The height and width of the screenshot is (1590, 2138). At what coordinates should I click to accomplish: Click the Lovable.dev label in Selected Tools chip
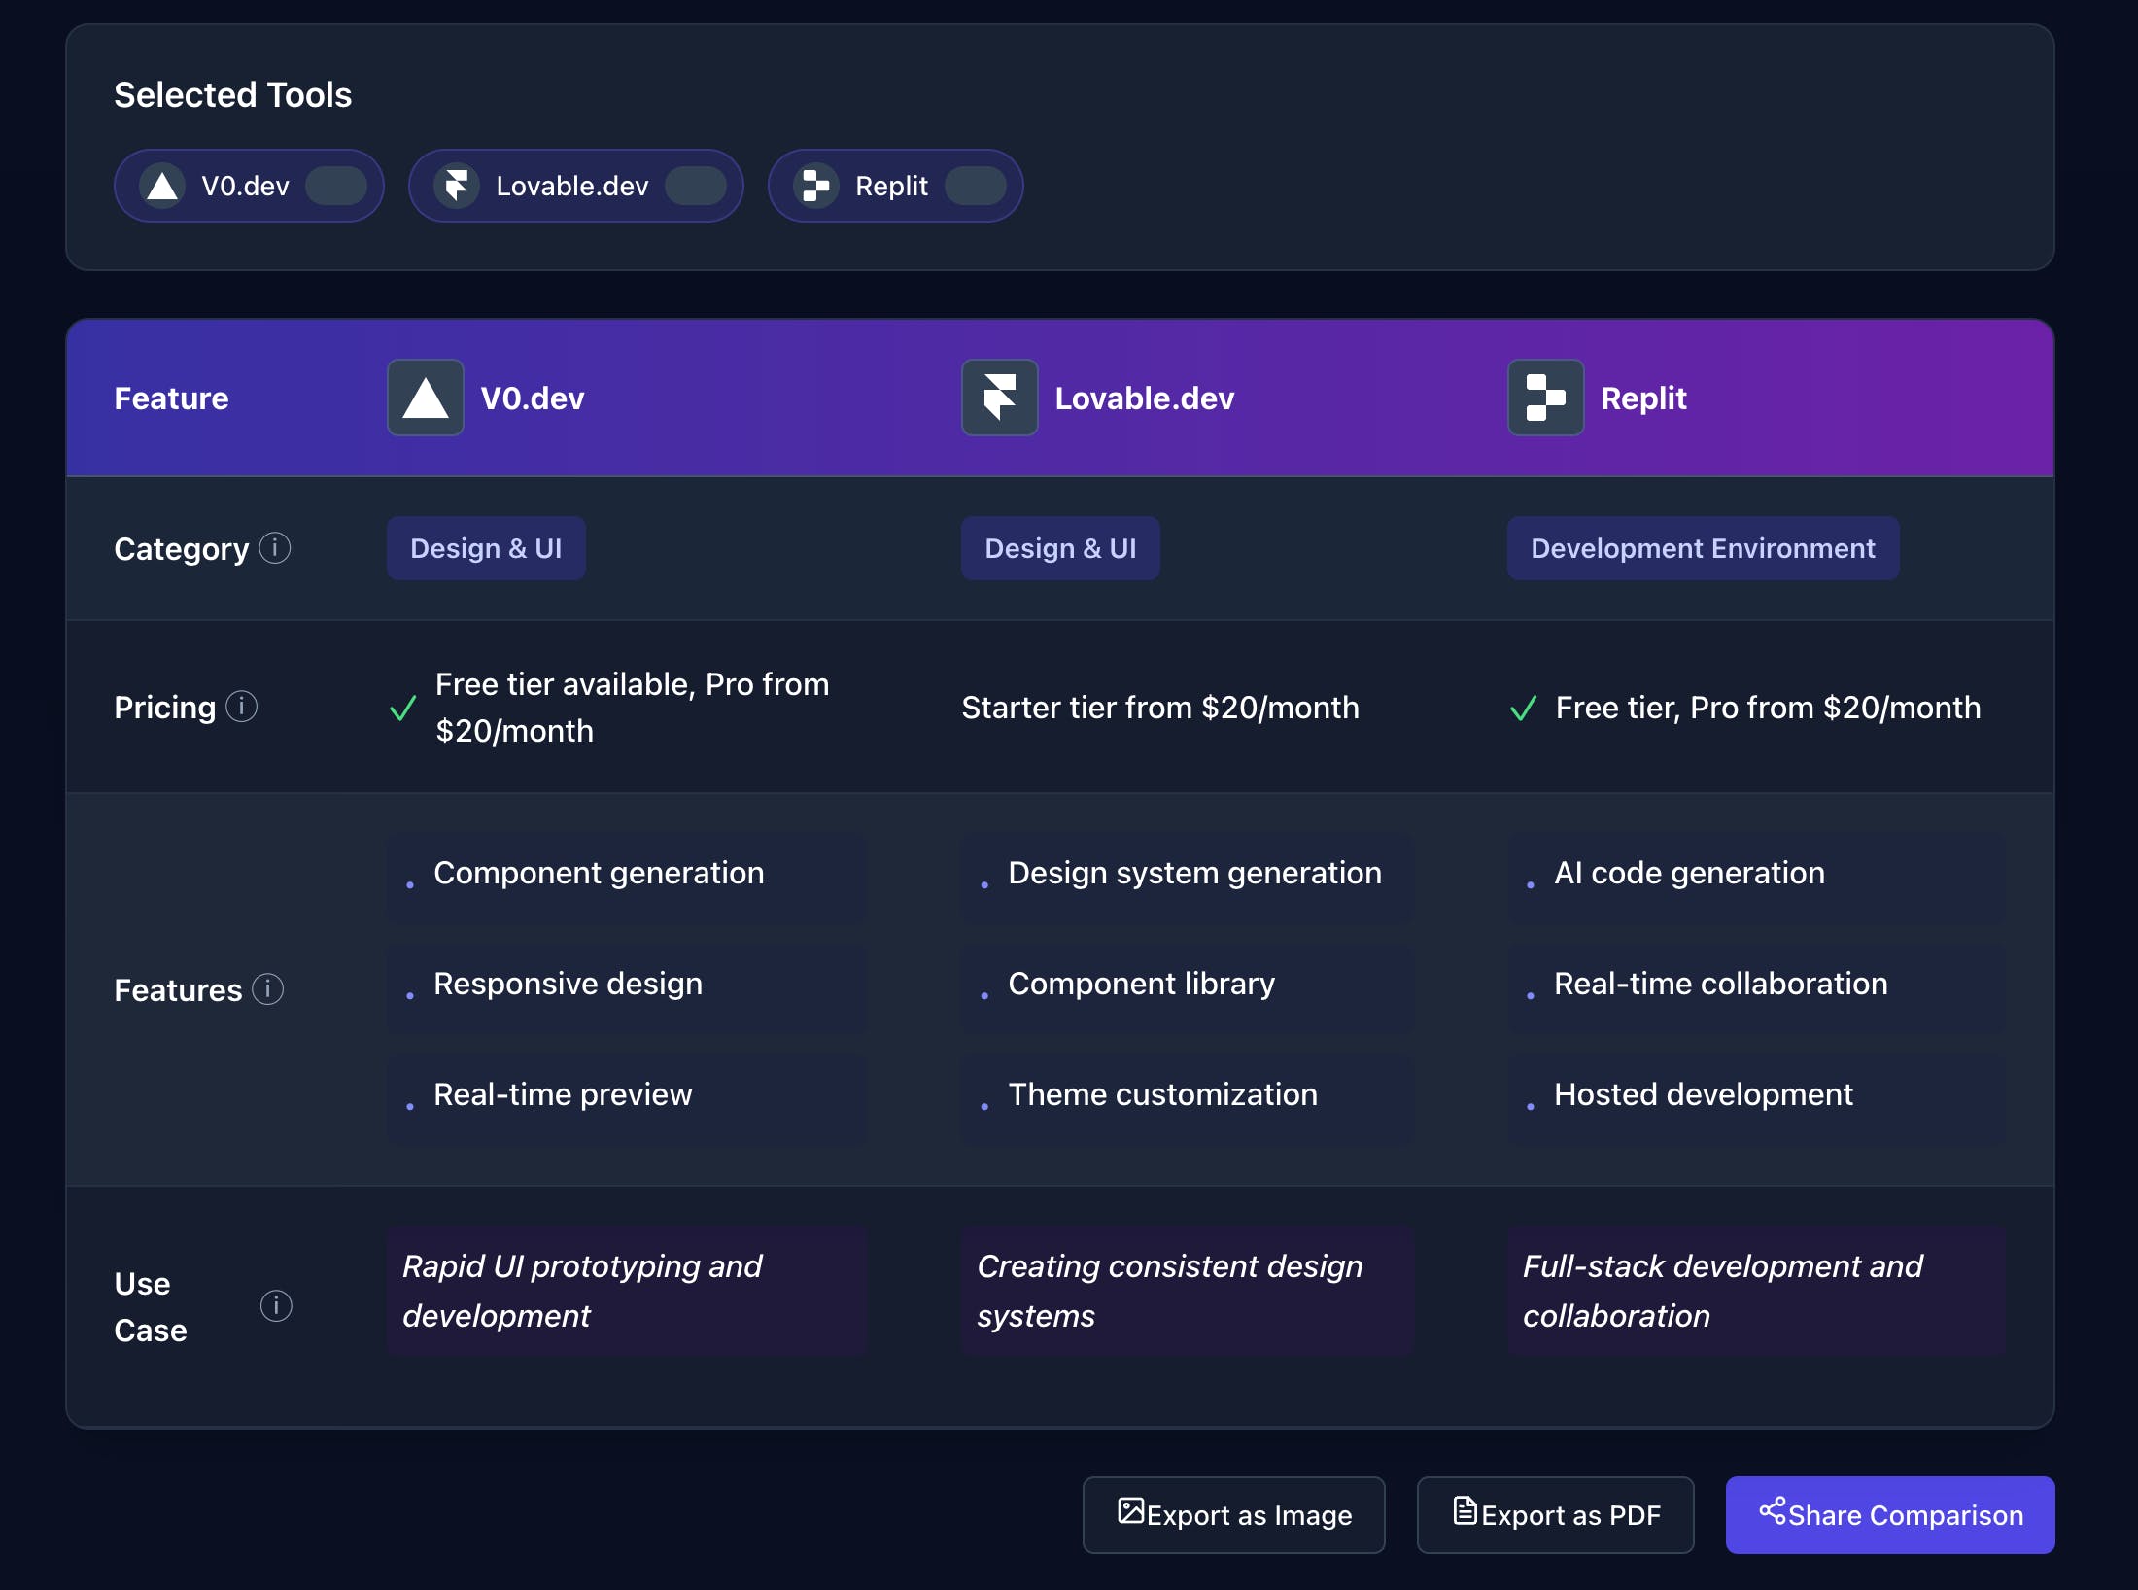tap(572, 186)
